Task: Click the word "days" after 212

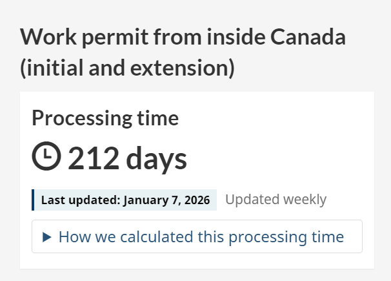Action: click(x=155, y=158)
